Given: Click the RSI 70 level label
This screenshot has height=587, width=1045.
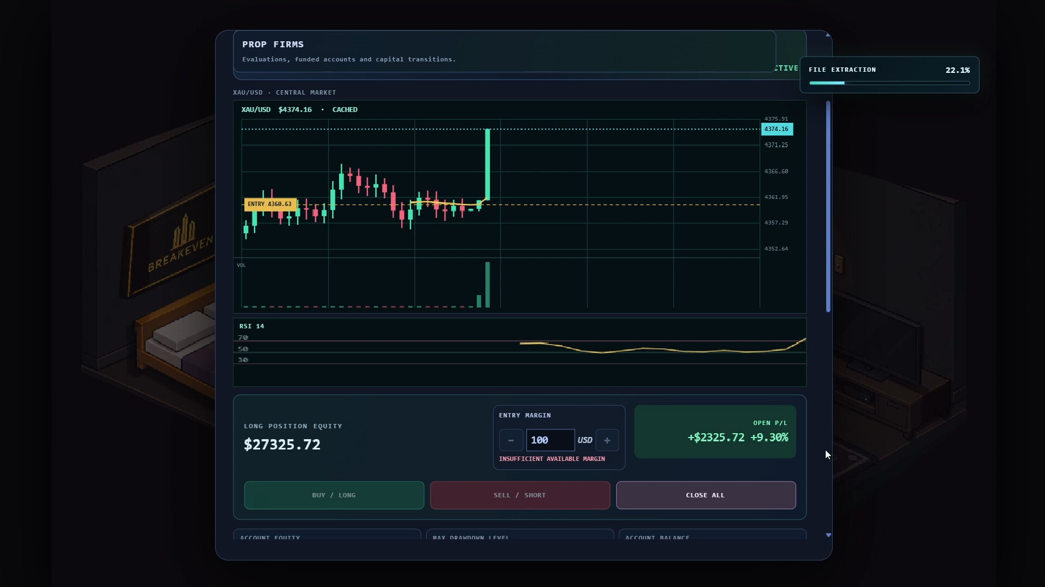Looking at the screenshot, I should [243, 338].
